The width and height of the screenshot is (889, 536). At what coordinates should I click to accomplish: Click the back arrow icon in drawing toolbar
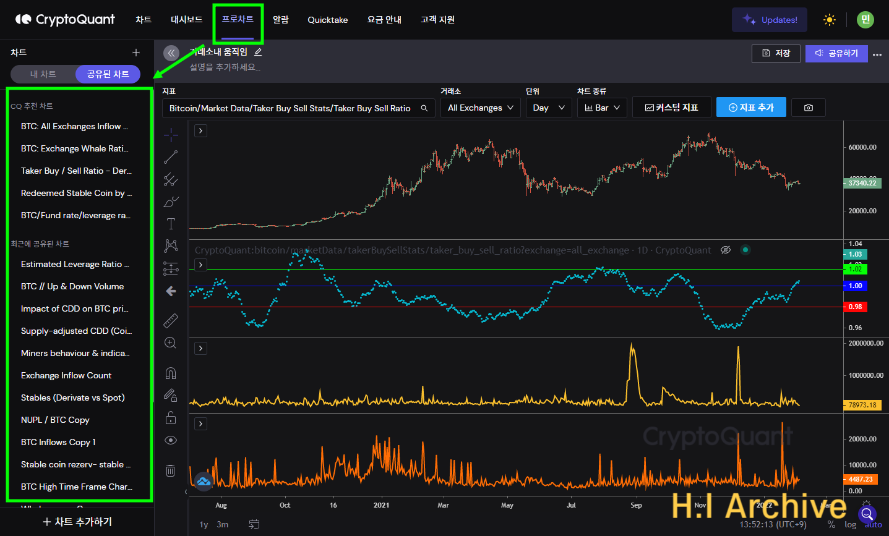[x=171, y=291]
